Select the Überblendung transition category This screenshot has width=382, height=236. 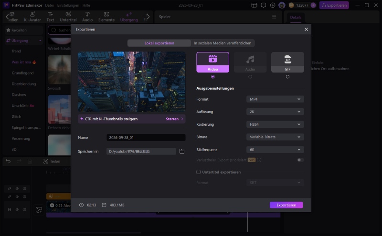click(x=23, y=84)
